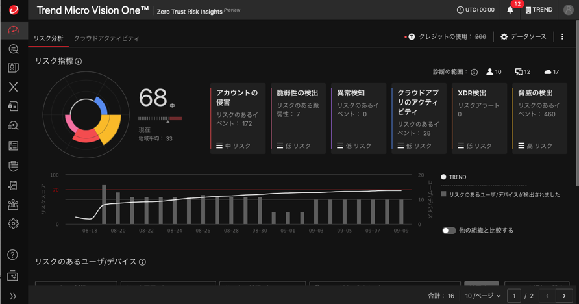
Task: Click the risk dashboard gauge sidebar icon
Action: (13, 31)
